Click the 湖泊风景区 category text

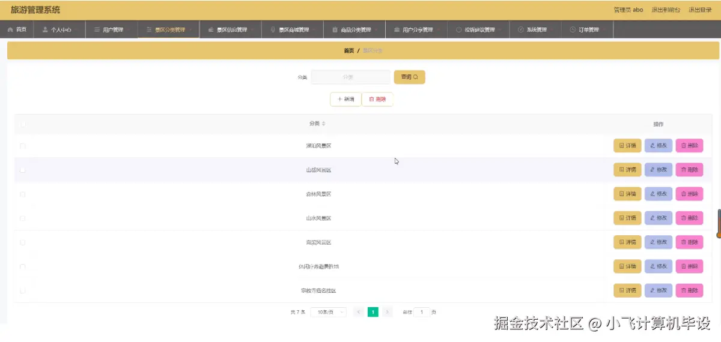click(318, 146)
